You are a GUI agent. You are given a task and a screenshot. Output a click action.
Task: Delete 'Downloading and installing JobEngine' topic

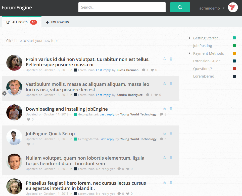point(171,108)
